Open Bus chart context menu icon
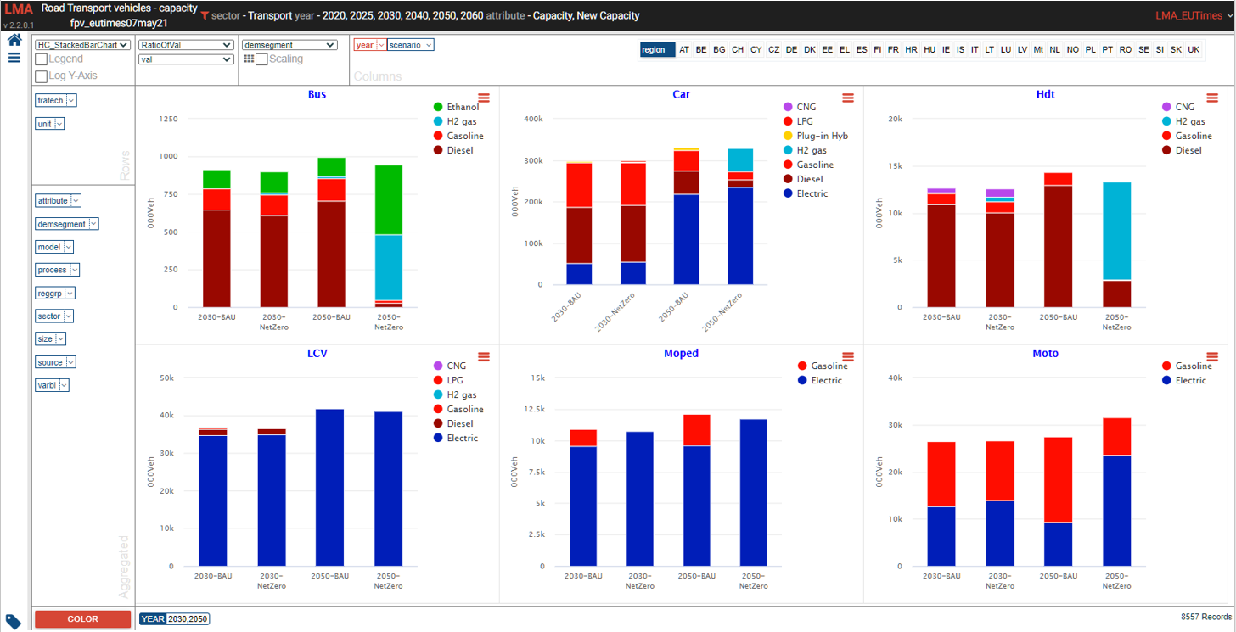 coord(484,98)
